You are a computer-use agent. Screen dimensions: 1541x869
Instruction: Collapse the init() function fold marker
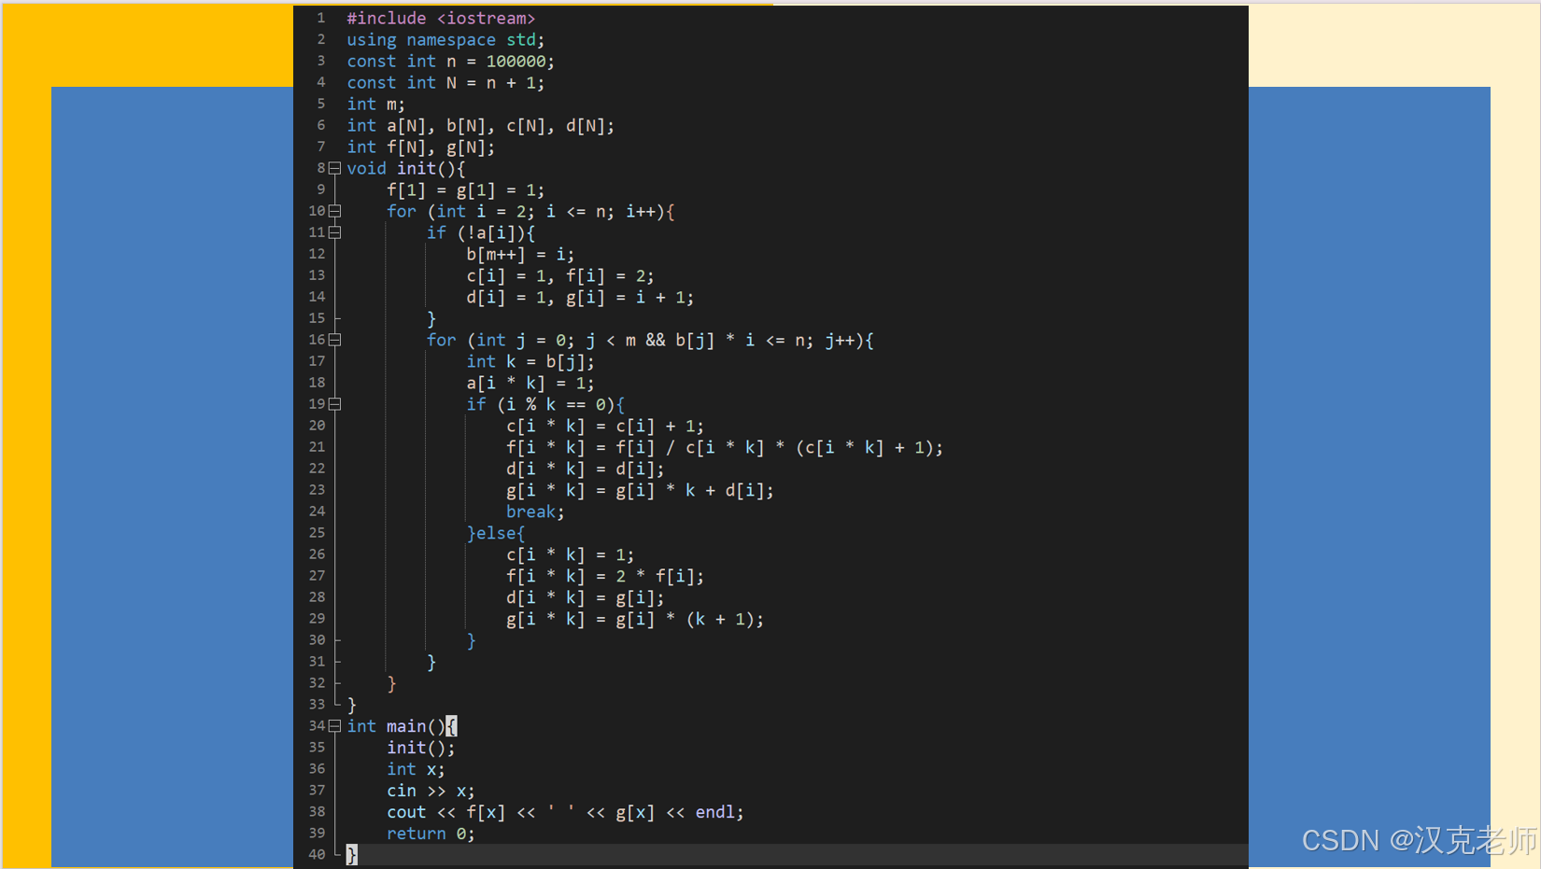pyautogui.click(x=334, y=168)
